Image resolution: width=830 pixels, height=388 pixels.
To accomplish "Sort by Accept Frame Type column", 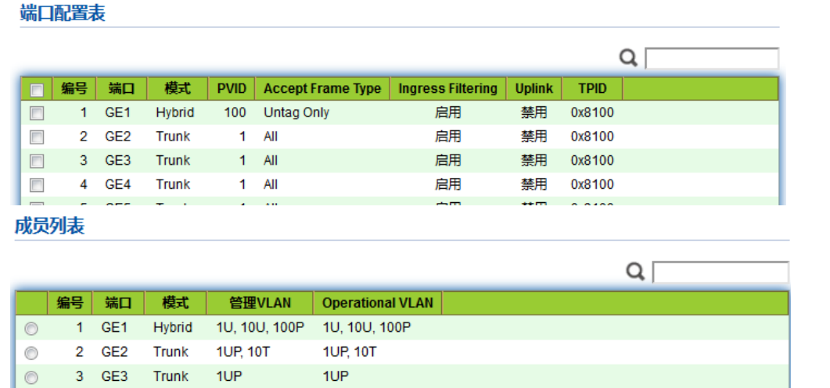I will click(322, 89).
